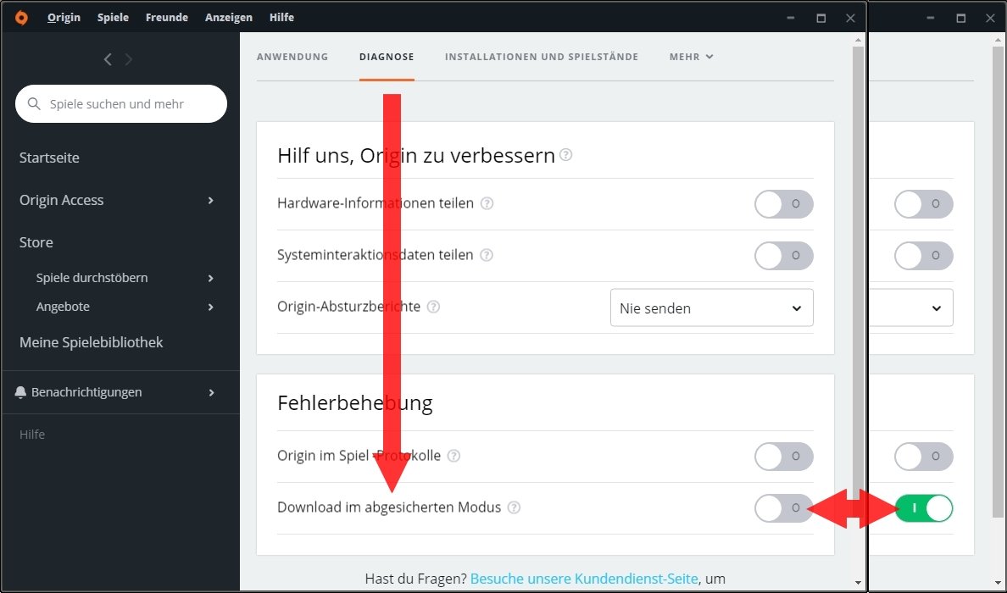Click Hilfe link in sidebar
Image resolution: width=1007 pixels, height=593 pixels.
(x=32, y=435)
